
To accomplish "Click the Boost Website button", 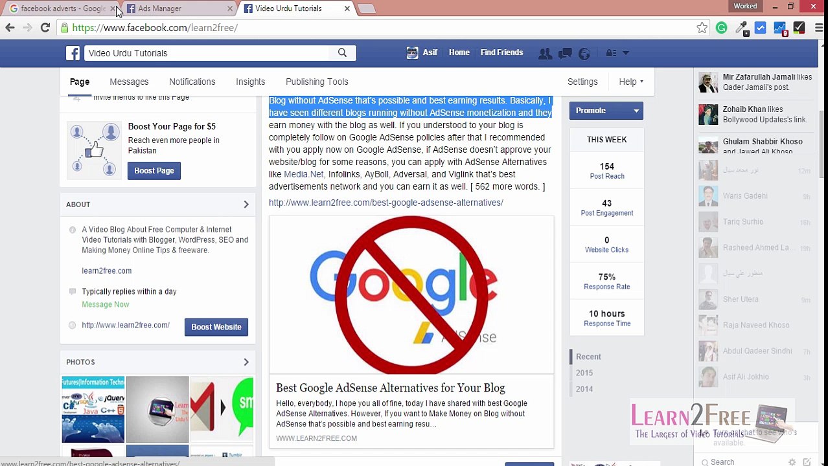I will 216,327.
